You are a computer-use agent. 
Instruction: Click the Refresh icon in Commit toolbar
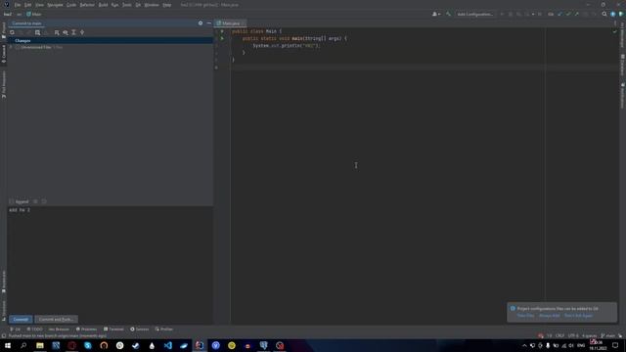pos(12,32)
